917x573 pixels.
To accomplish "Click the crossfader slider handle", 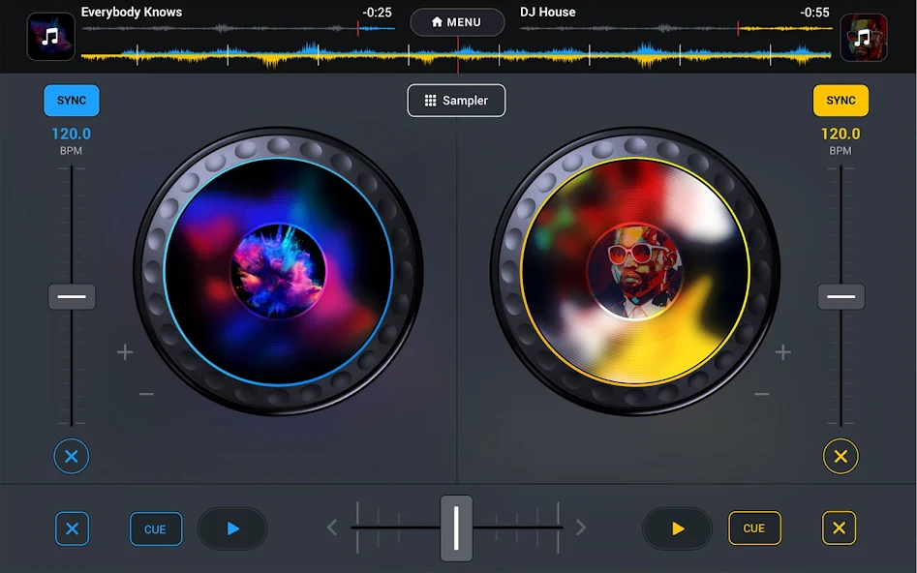I will click(456, 528).
